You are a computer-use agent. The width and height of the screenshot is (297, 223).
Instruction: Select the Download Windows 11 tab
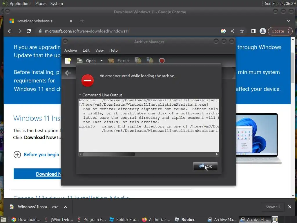[35, 21]
